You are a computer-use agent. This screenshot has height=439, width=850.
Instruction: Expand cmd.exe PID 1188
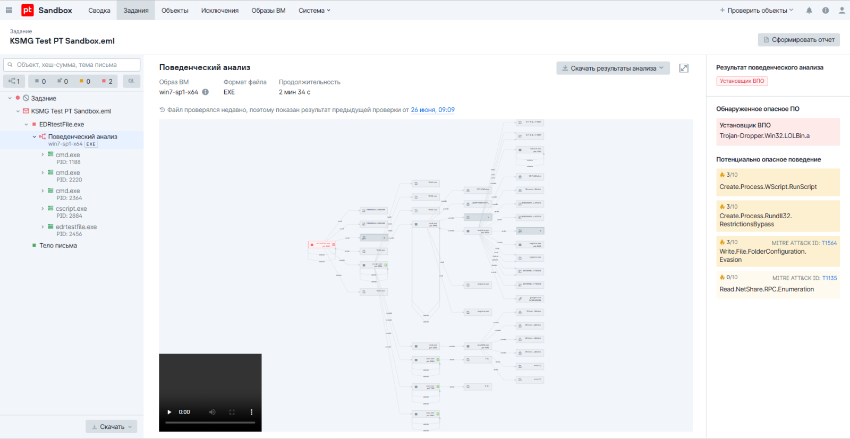coord(42,154)
